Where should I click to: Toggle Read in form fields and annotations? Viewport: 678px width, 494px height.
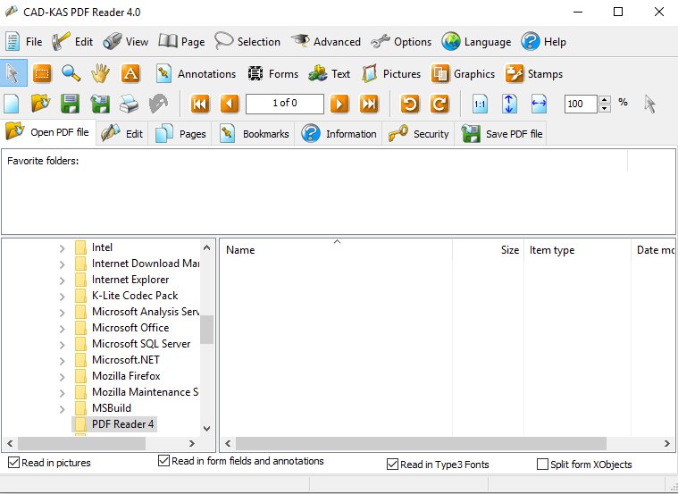point(163,461)
